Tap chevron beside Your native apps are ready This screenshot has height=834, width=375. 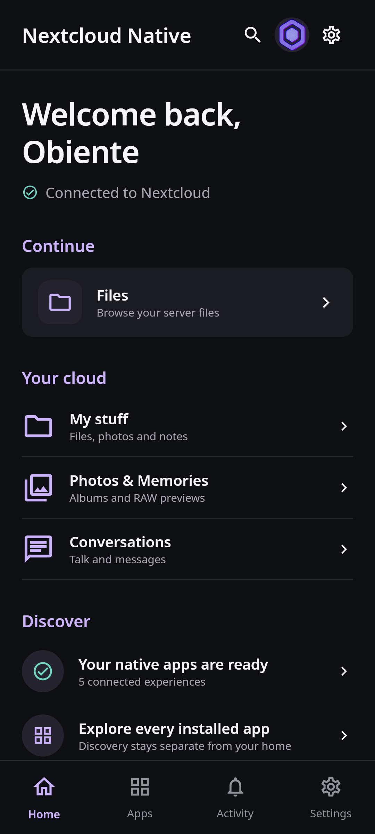344,671
